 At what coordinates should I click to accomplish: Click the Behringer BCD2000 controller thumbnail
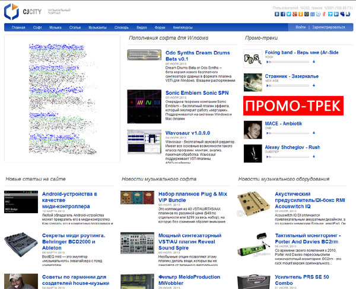[x=21, y=244]
